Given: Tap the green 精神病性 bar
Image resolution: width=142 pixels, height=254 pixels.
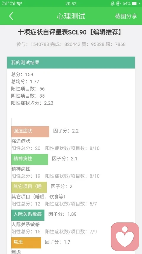Looking at the screenshot, I should point(30,159).
